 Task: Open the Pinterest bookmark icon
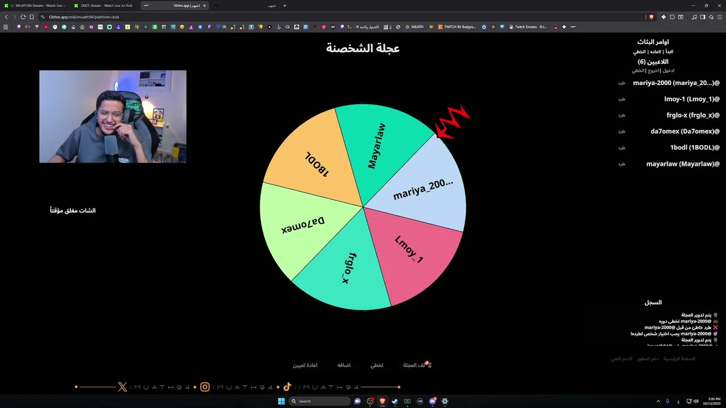[x=324, y=27]
